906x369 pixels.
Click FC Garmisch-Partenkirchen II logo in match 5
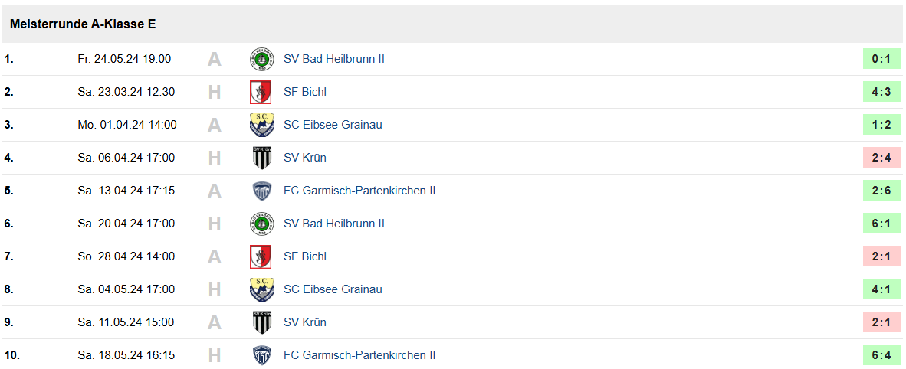coord(261,191)
